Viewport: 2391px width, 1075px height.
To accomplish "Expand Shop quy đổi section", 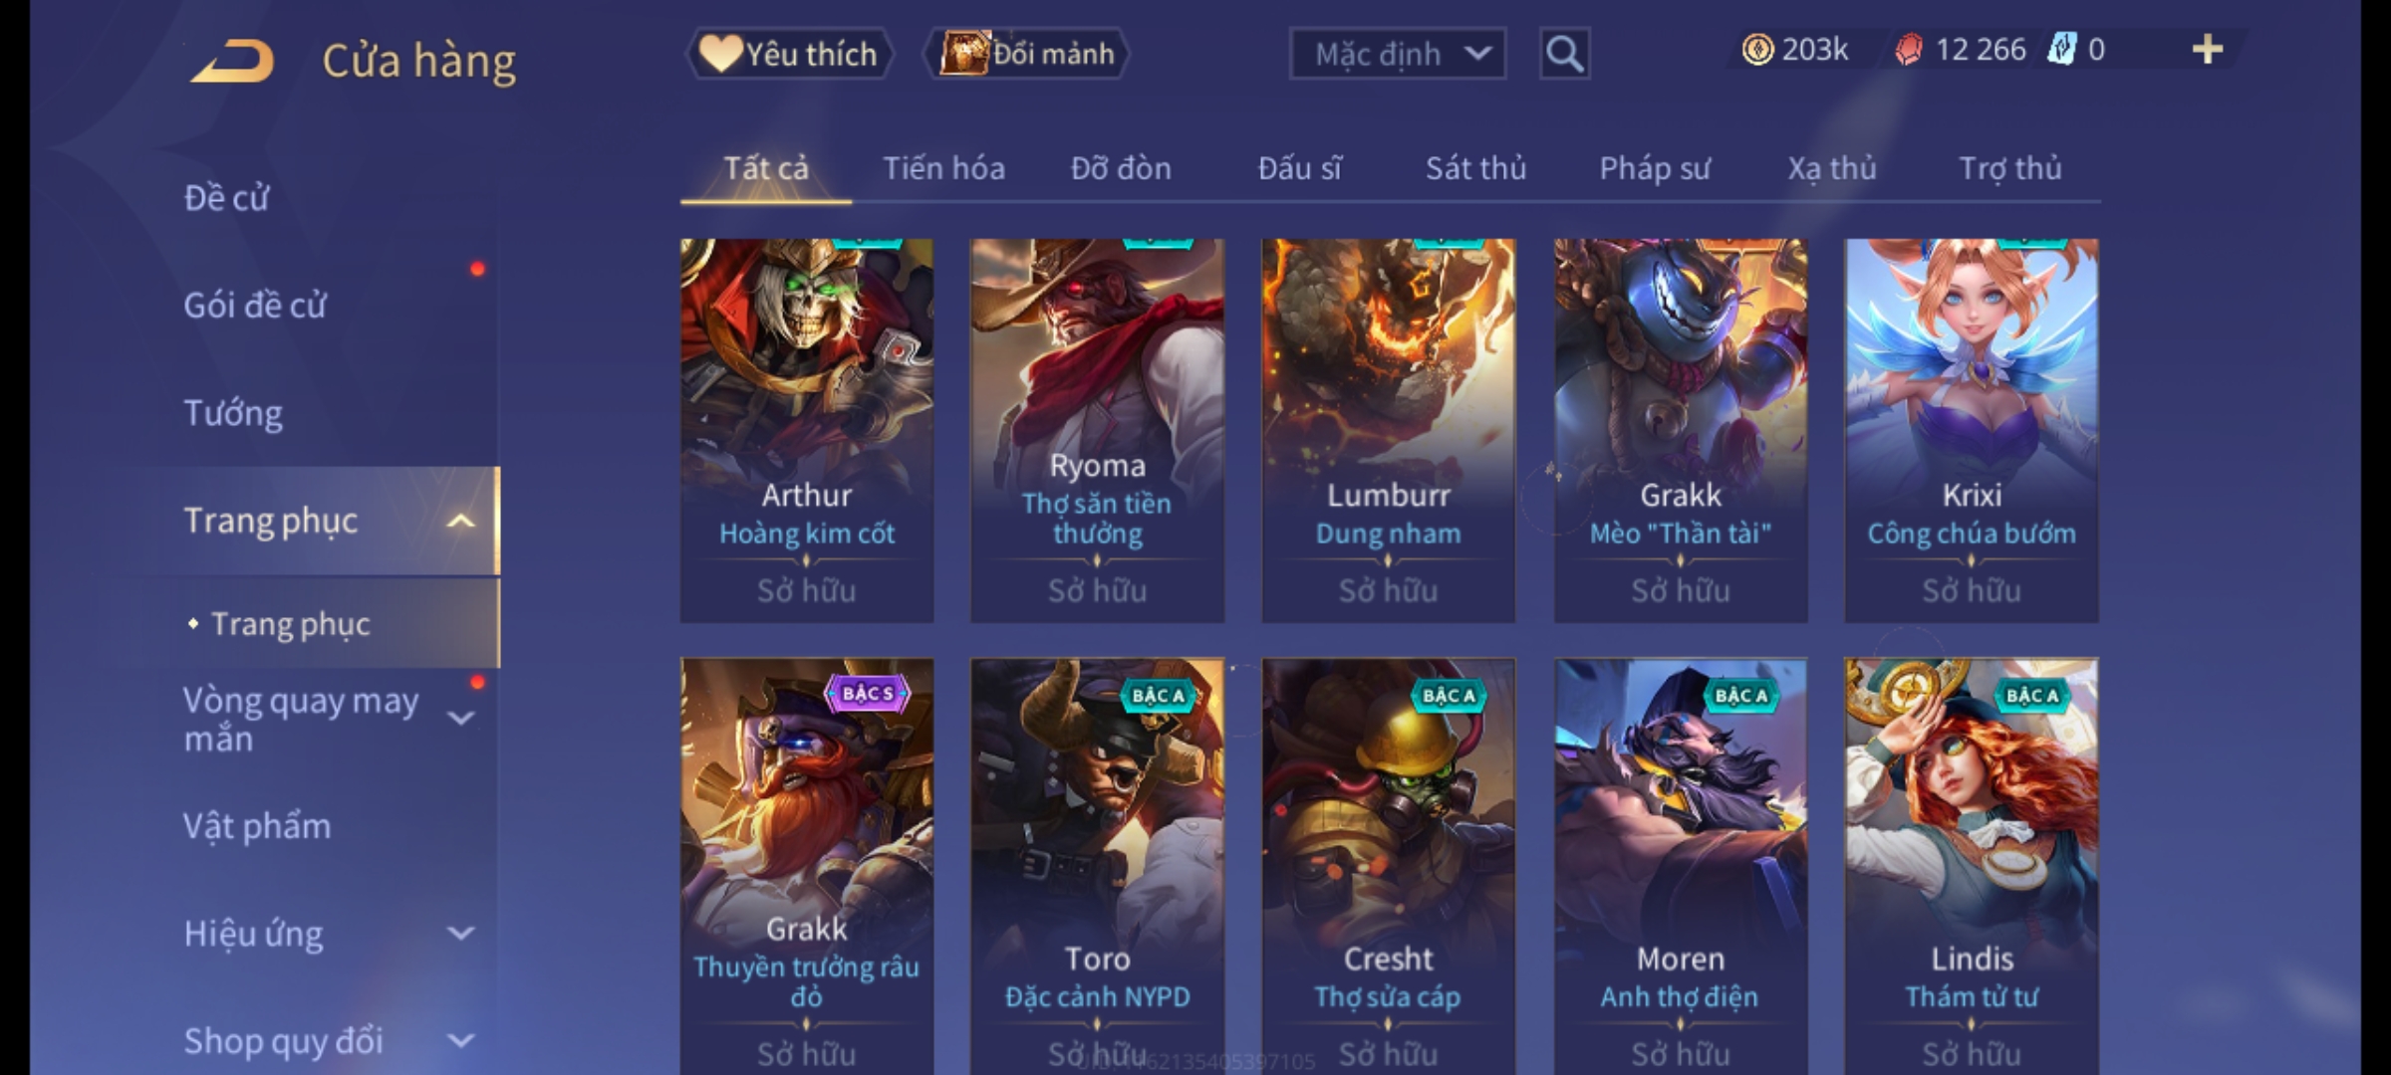I will point(460,1041).
